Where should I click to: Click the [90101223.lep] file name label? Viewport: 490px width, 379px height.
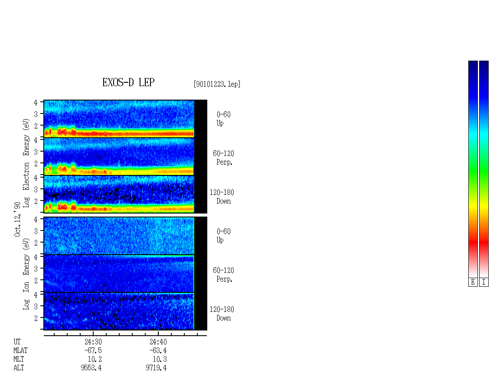(217, 84)
